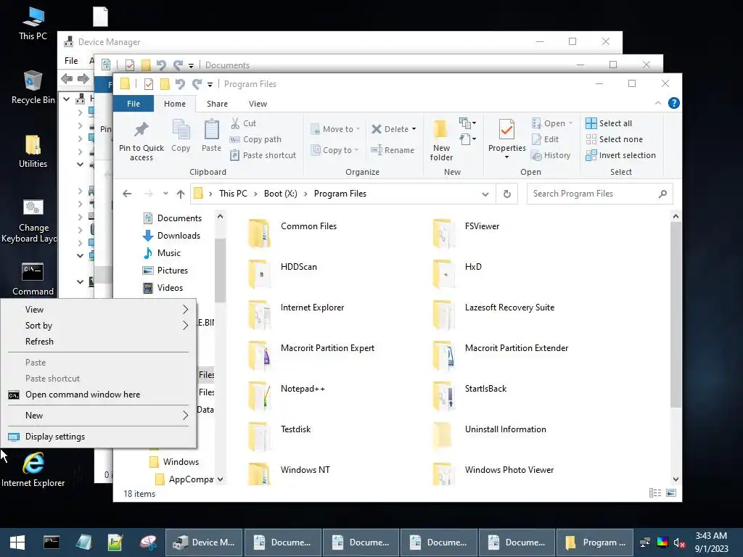Select the HxD folder
Viewport: 743px width, 557px height.
coord(457,273)
